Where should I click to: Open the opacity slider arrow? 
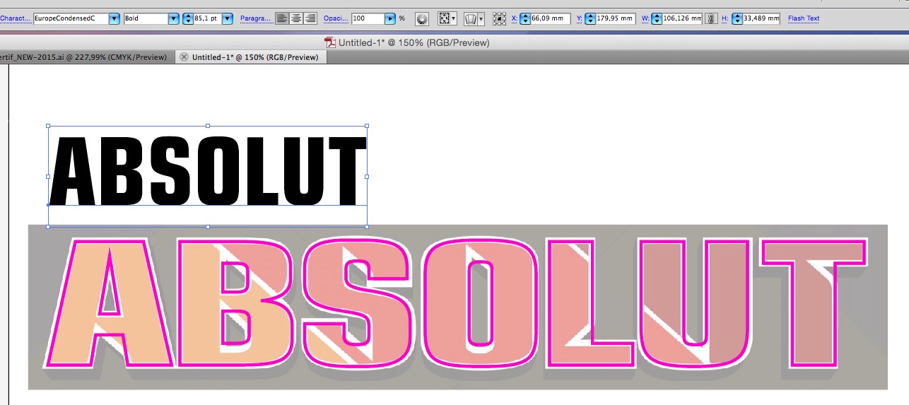390,18
